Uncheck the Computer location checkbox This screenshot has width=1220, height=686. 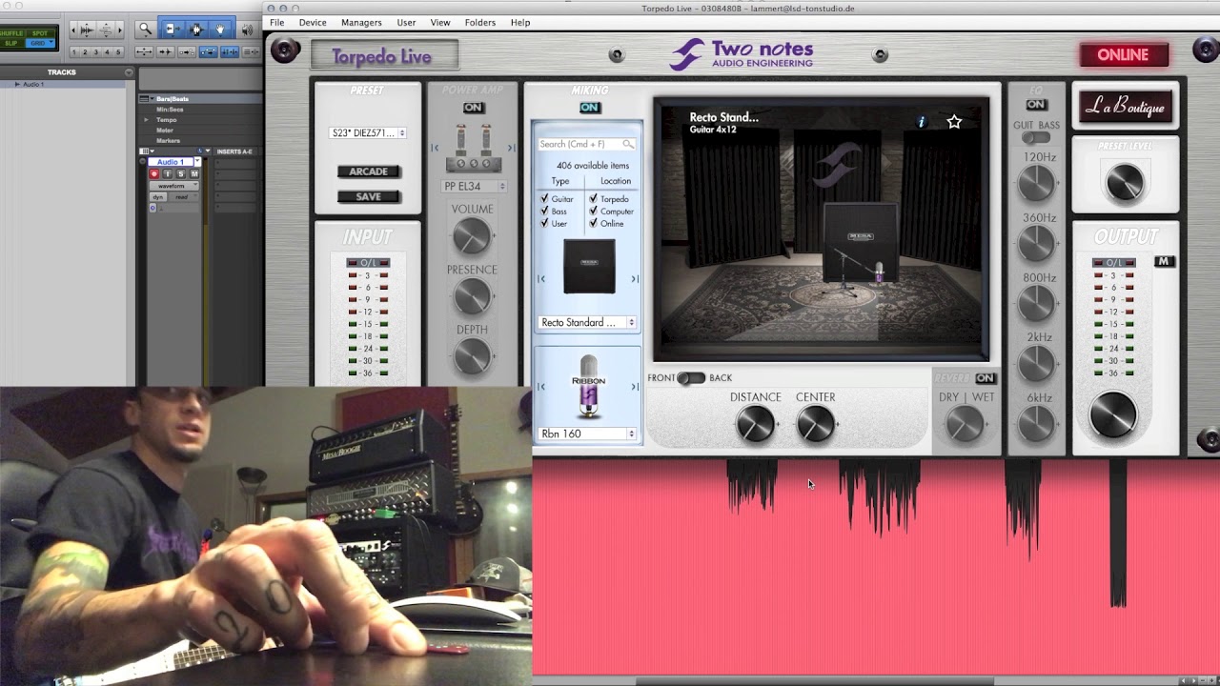[x=593, y=212]
